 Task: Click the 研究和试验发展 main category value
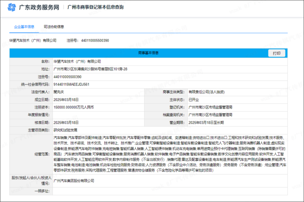pos(65,130)
